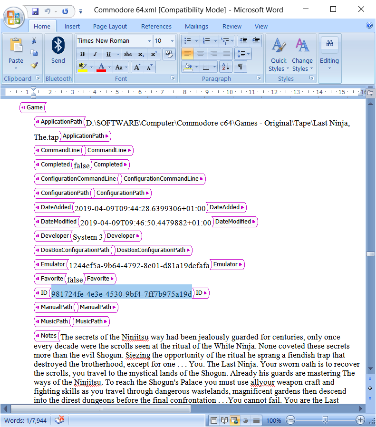The width and height of the screenshot is (376, 427).
Task: Open the bullets library dropdown
Action: (196, 41)
